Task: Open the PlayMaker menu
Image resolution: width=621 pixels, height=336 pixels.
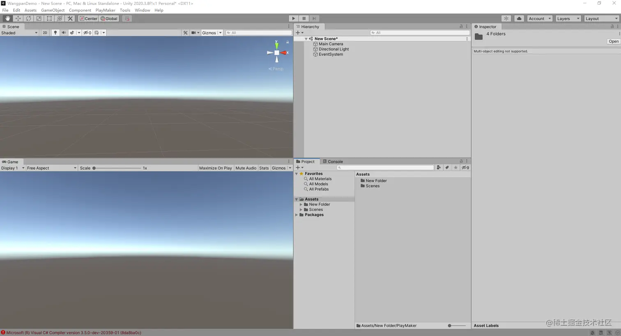Action: click(x=105, y=10)
